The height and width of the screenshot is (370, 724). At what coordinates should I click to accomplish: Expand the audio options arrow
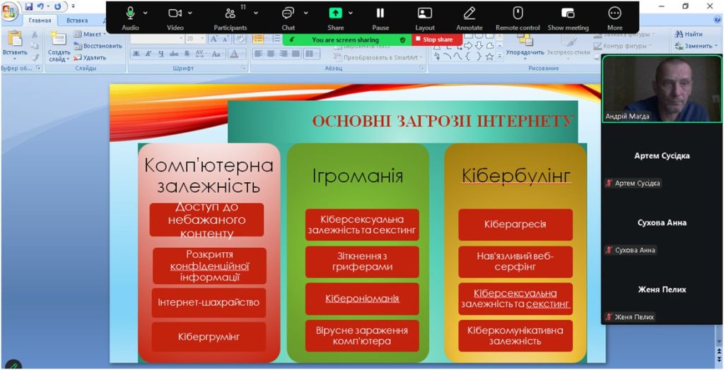pos(146,13)
